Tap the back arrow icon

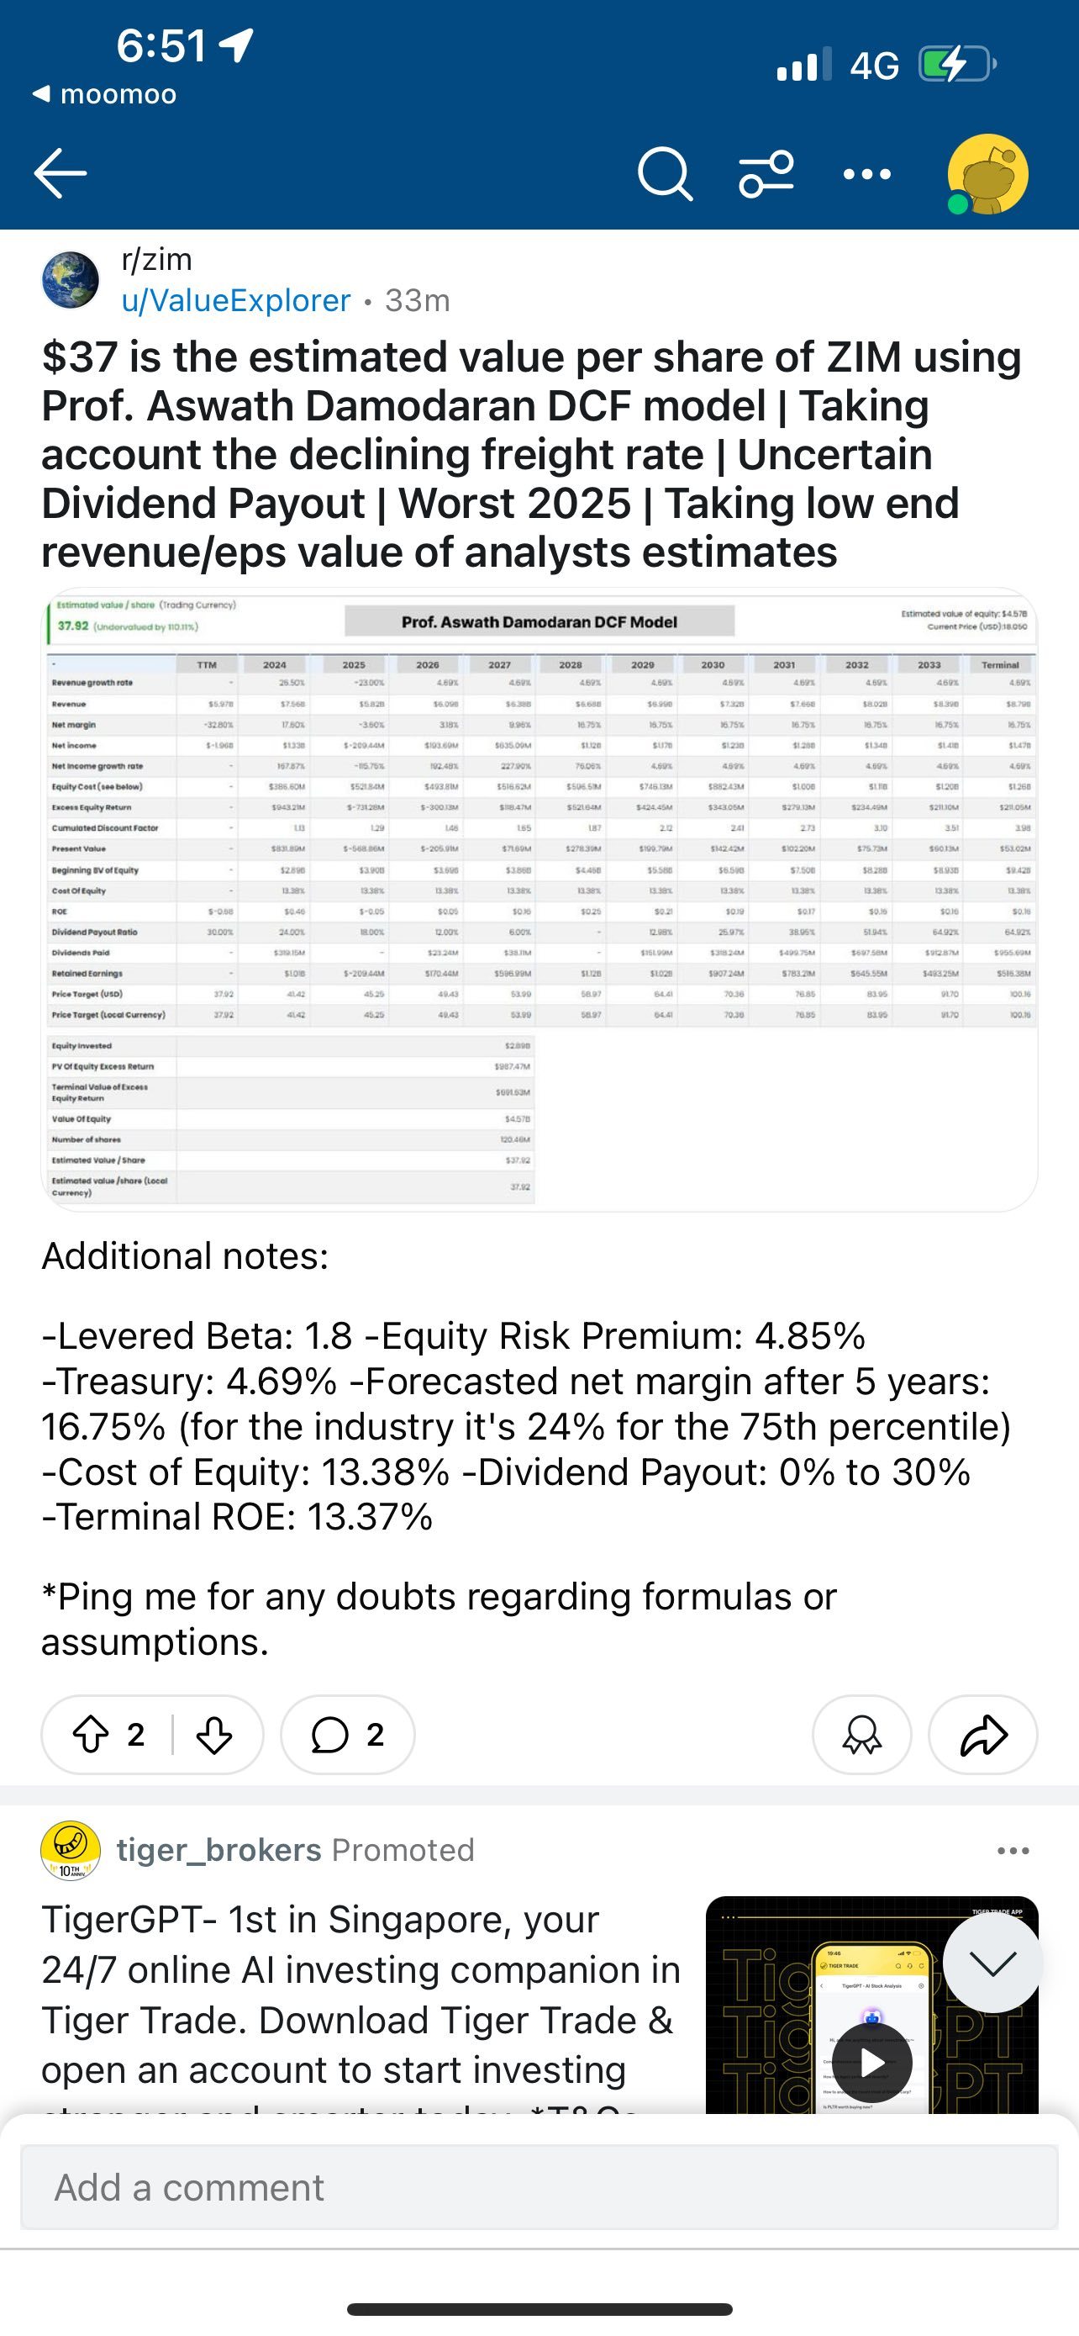(60, 172)
